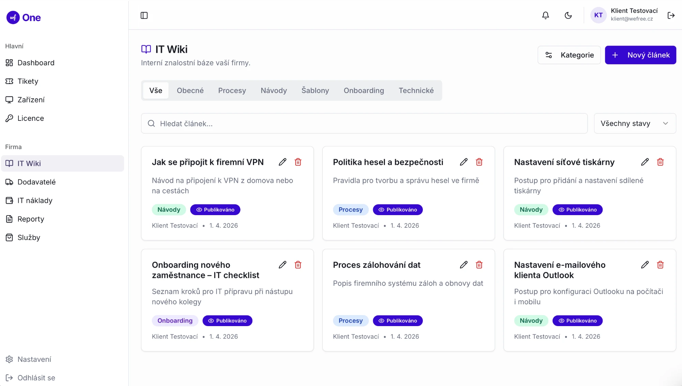
Task: Open the 'Všechny stavy' status dropdown
Action: click(635, 124)
